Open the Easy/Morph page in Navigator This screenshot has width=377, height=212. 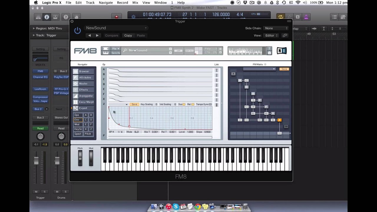click(84, 102)
